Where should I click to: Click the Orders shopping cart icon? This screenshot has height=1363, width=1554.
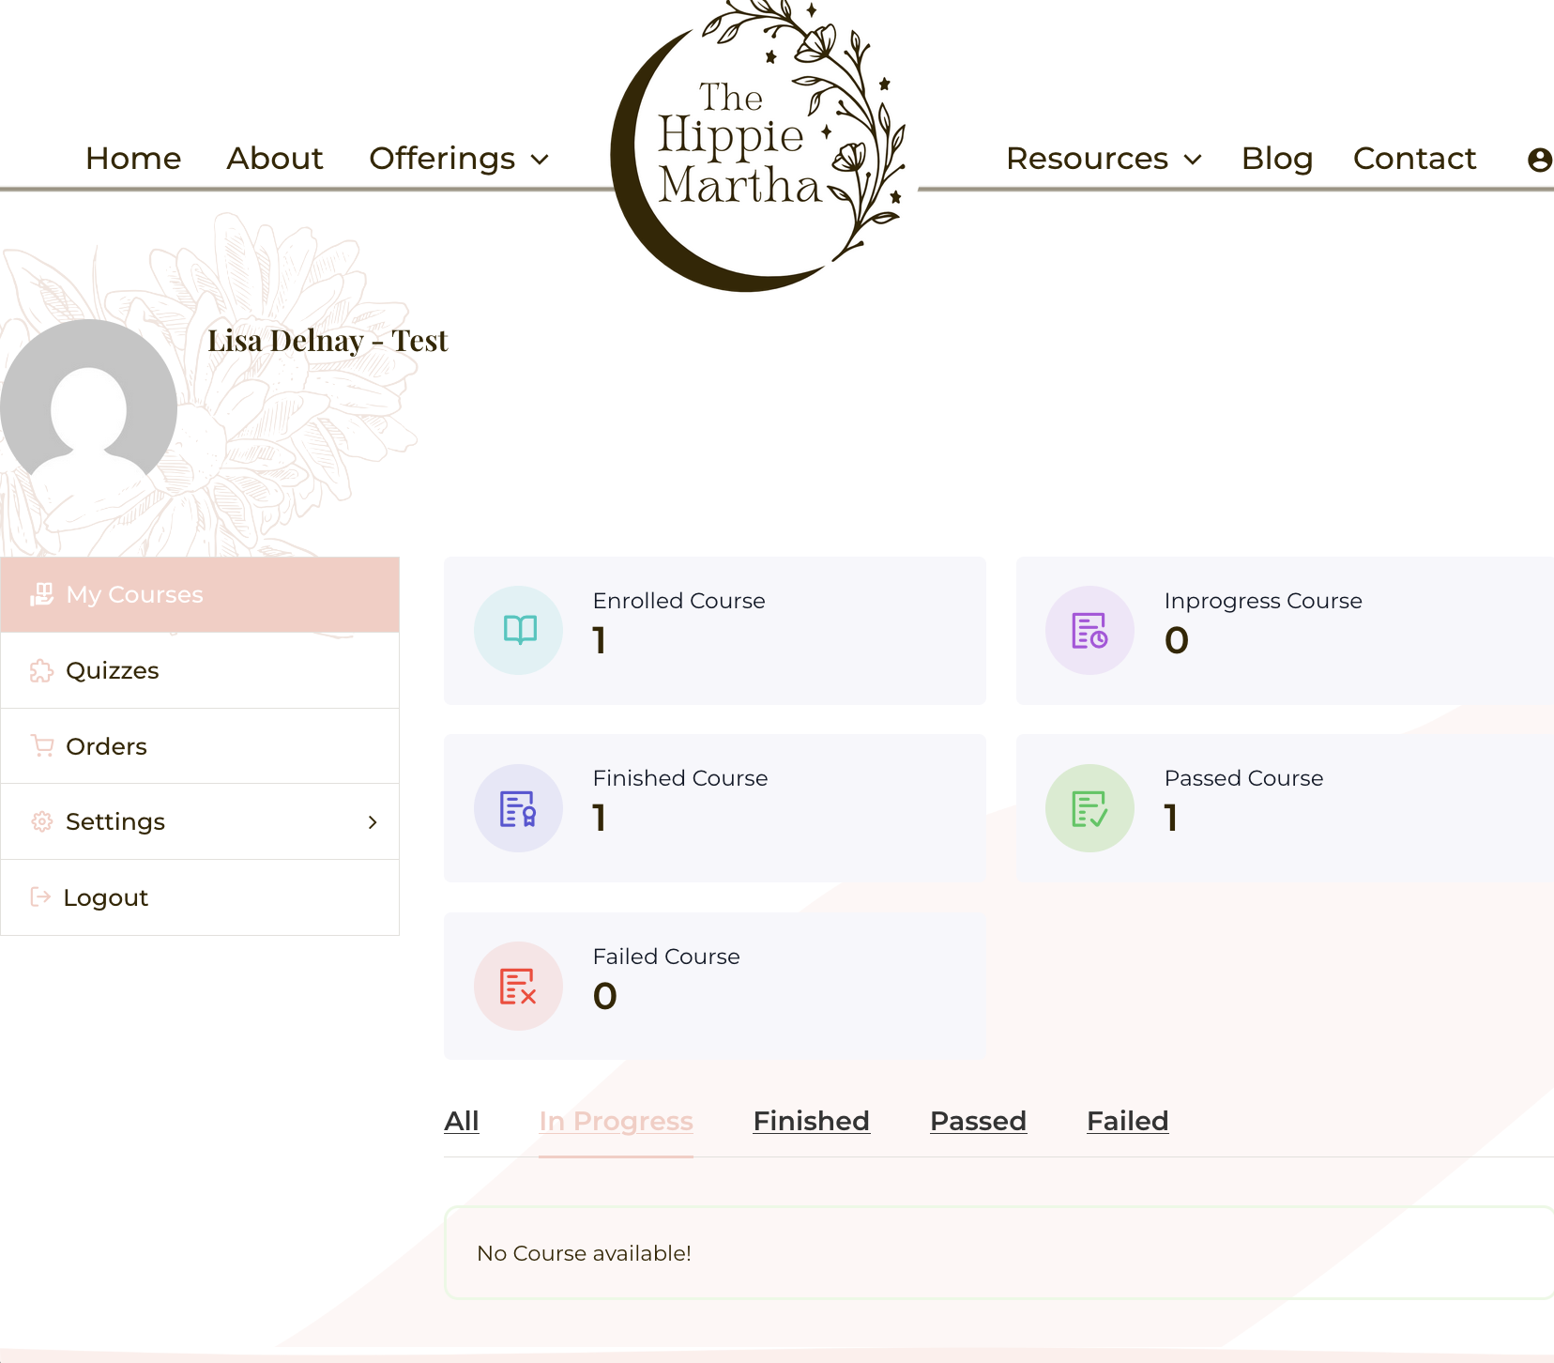42,746
